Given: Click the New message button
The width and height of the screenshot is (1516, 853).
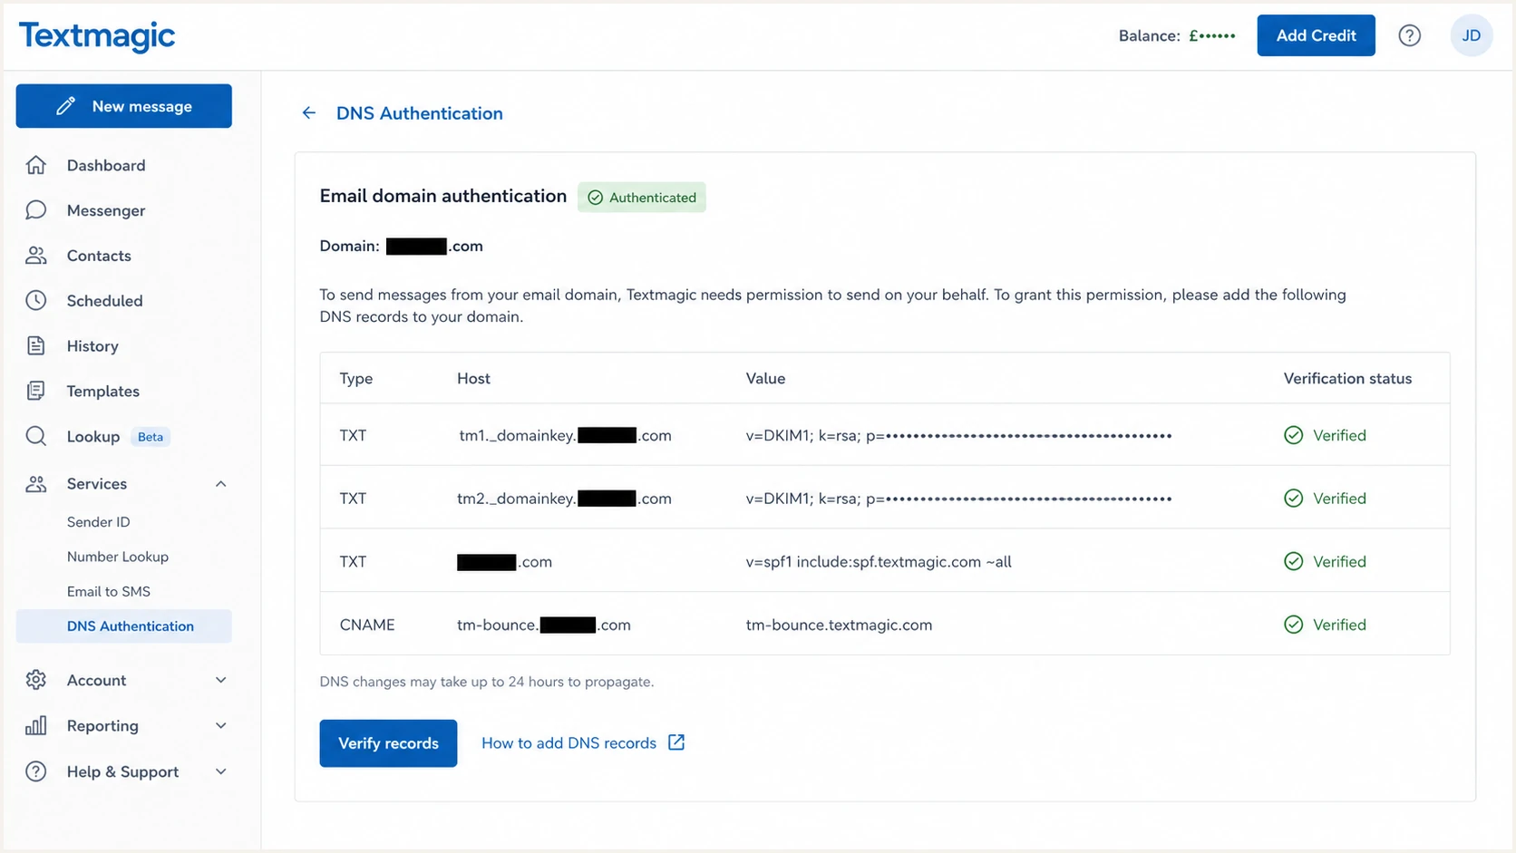Looking at the screenshot, I should click(124, 106).
